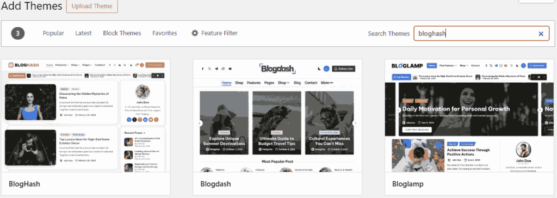The height and width of the screenshot is (198, 557).
Task: Click the Continue Reading button in Bloglamp preview
Action: coord(417,130)
